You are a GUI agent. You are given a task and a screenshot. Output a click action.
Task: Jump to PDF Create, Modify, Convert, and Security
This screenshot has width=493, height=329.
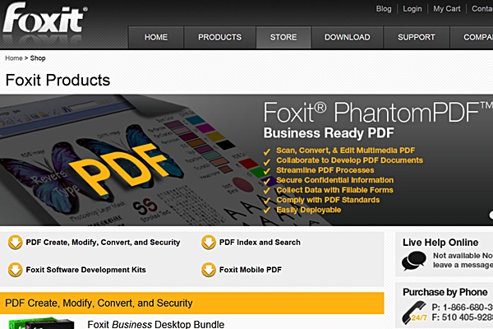(103, 243)
